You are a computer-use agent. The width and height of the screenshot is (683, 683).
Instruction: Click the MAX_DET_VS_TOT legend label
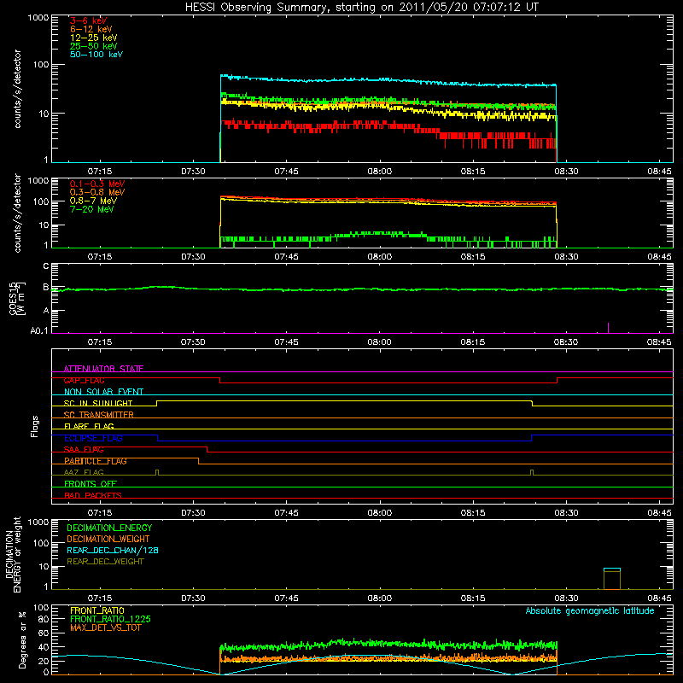(105, 628)
